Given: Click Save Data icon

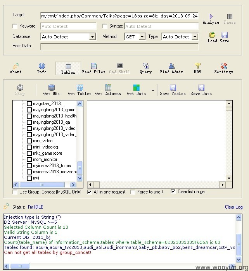Looking at the screenshot, I should click(201, 88).
